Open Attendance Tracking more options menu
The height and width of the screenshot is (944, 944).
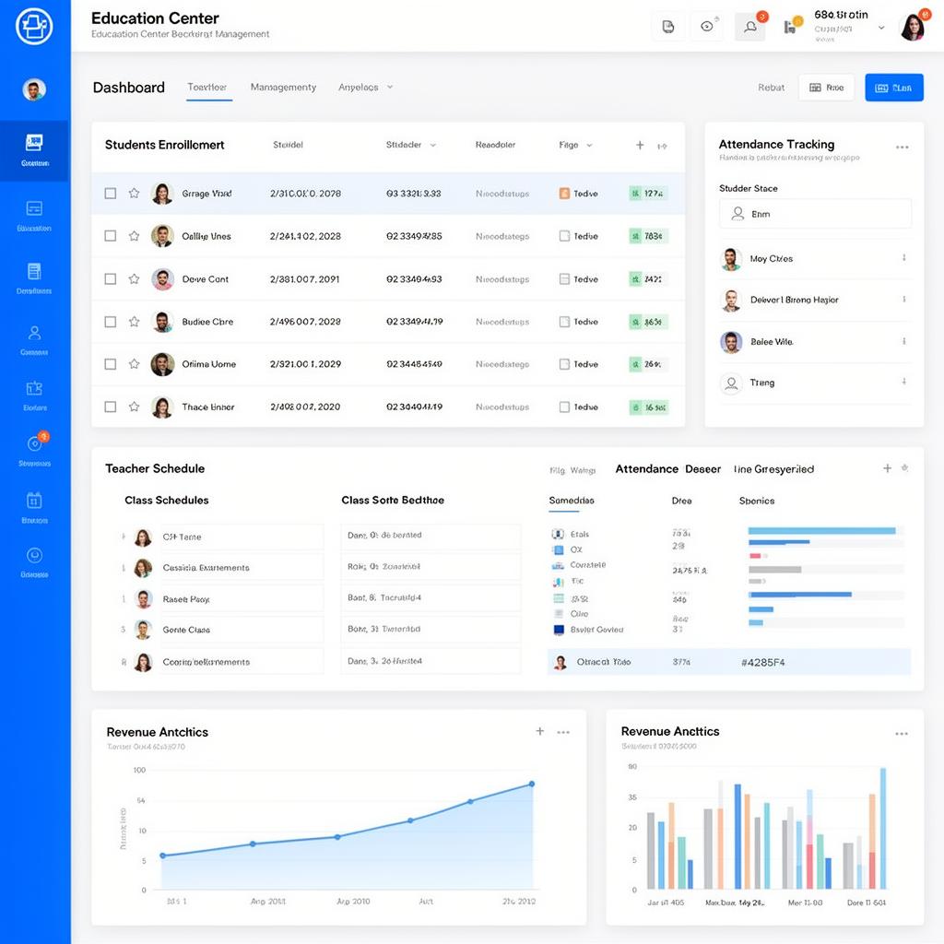coord(902,147)
